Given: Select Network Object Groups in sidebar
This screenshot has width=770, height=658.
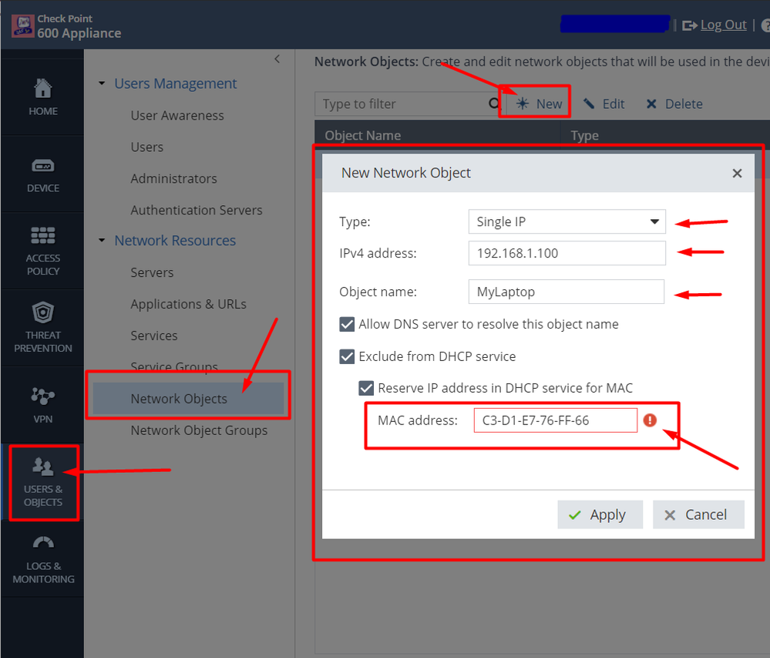Looking at the screenshot, I should 199,430.
